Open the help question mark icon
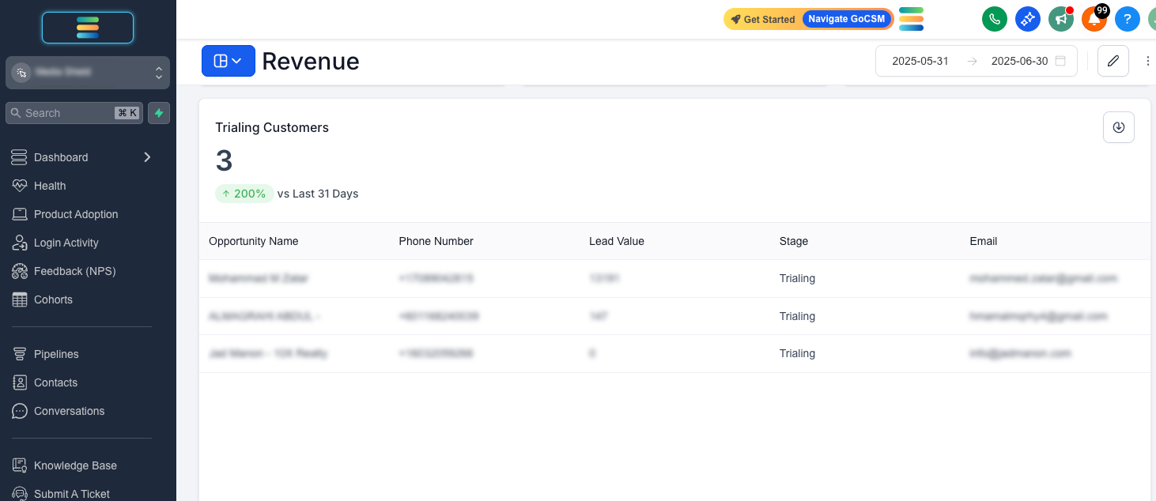1156x501 pixels. (x=1127, y=19)
